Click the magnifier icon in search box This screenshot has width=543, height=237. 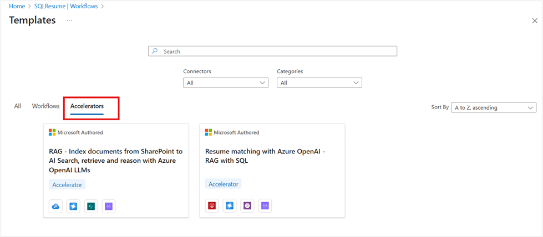coord(155,51)
